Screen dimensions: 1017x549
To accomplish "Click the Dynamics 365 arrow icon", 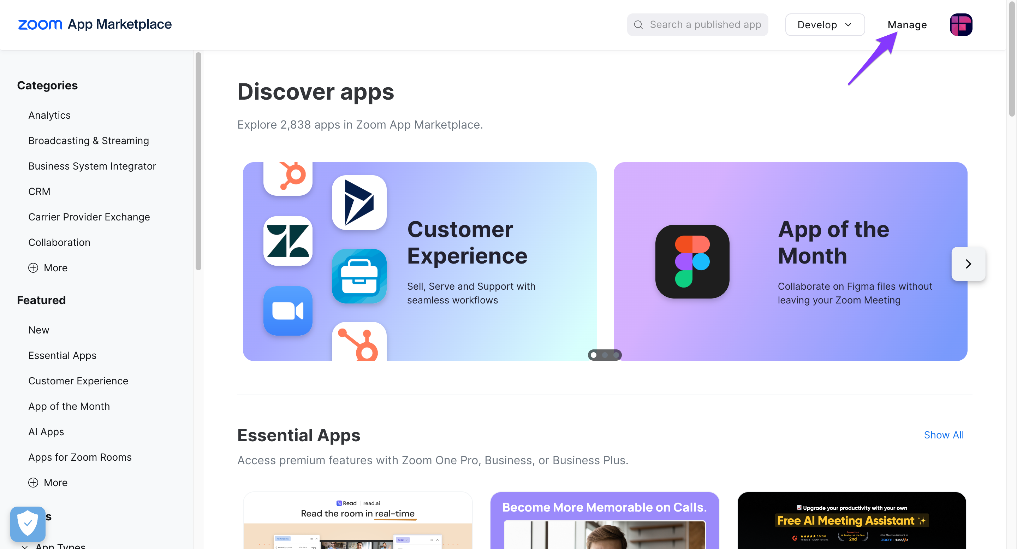I will tap(359, 203).
